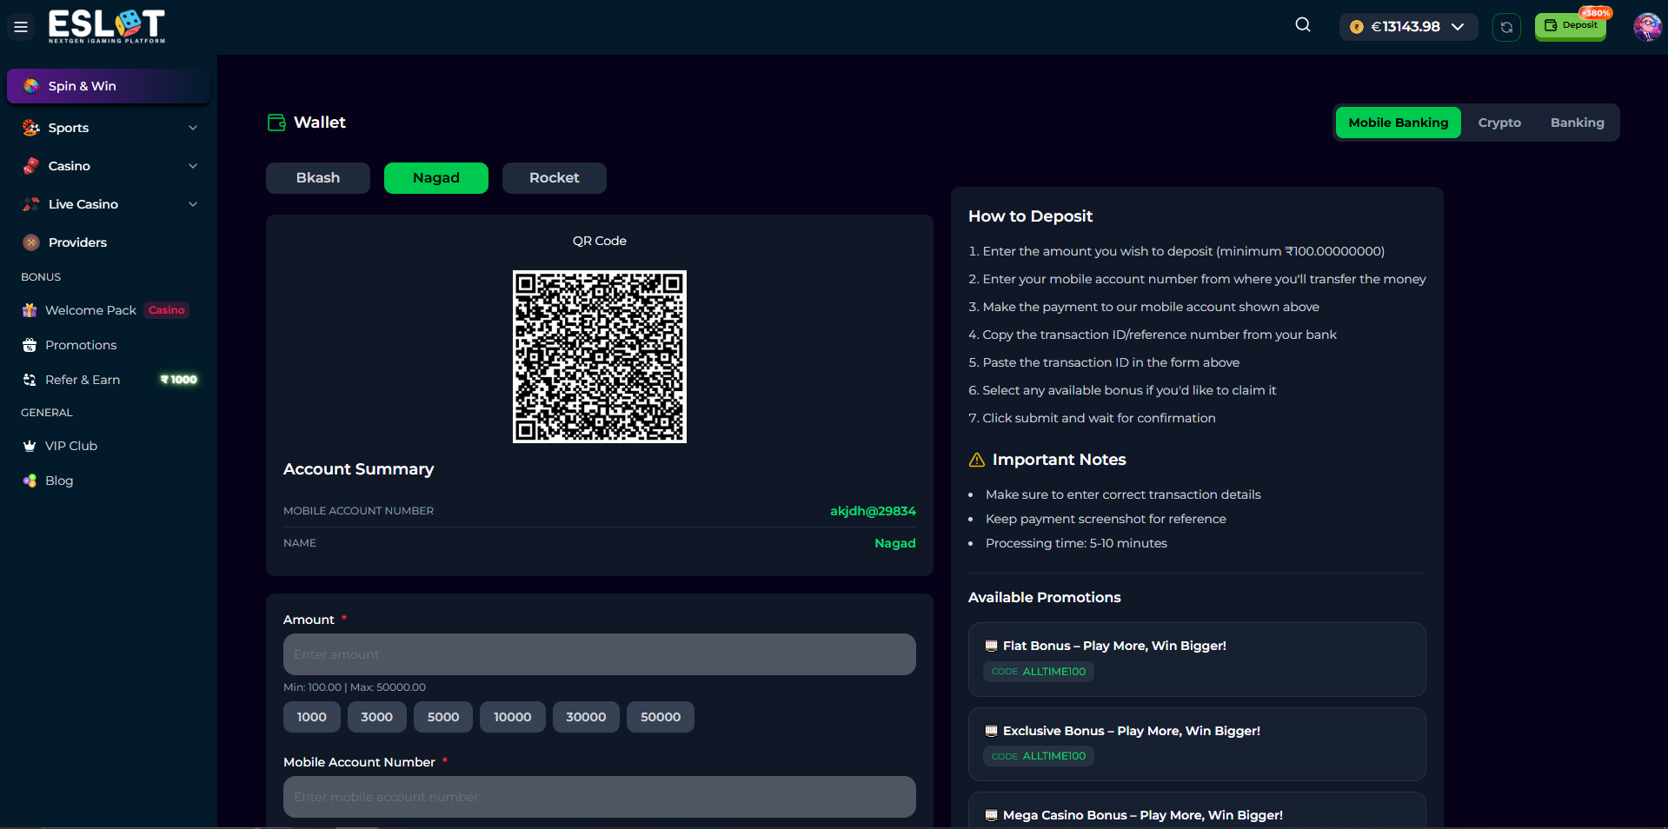This screenshot has width=1668, height=829.
Task: Open the hamburger menu icon
Action: 21,27
